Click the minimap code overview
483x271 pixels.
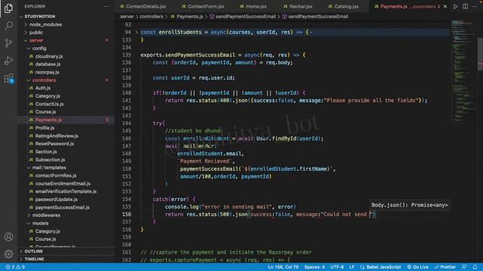[463, 71]
